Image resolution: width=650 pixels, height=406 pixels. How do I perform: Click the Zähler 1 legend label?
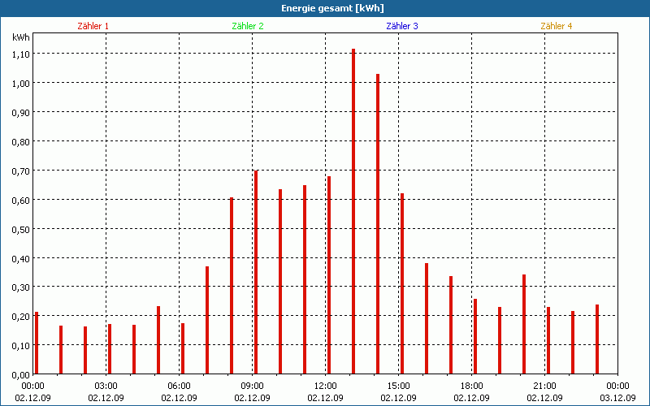pyautogui.click(x=93, y=26)
